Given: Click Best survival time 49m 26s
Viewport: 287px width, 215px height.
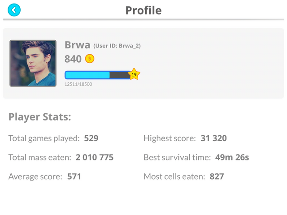Looking at the screenshot, I should [232, 157].
